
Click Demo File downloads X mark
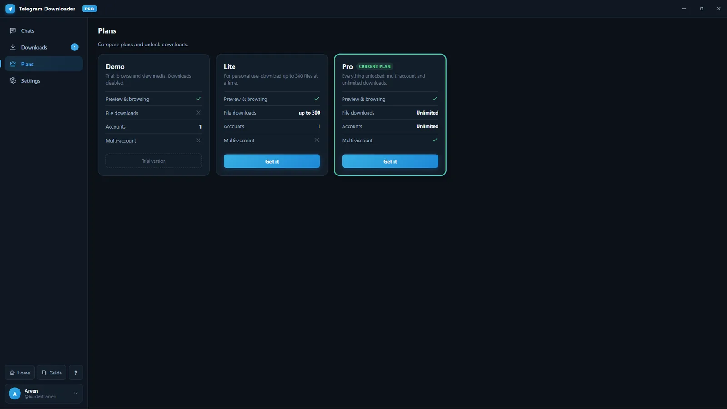tap(199, 113)
